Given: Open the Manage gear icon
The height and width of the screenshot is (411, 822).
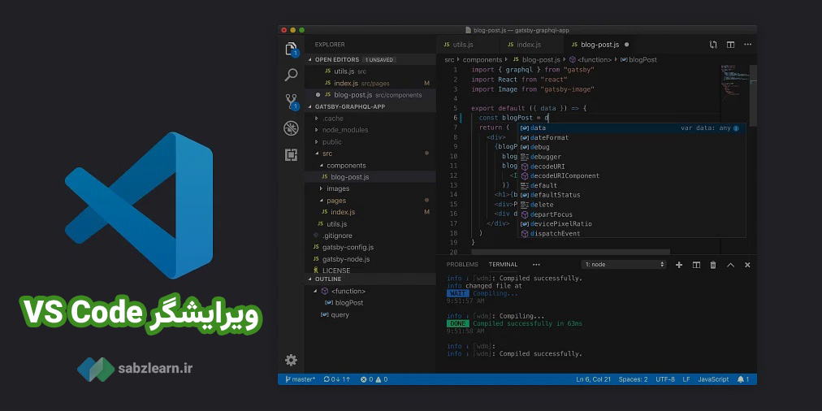Looking at the screenshot, I should tap(291, 360).
